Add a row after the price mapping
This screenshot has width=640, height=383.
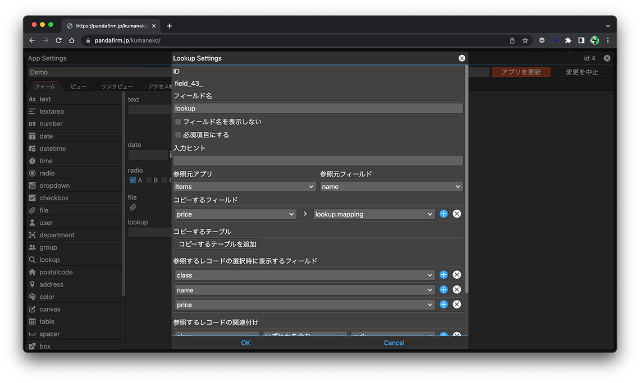pyautogui.click(x=444, y=214)
